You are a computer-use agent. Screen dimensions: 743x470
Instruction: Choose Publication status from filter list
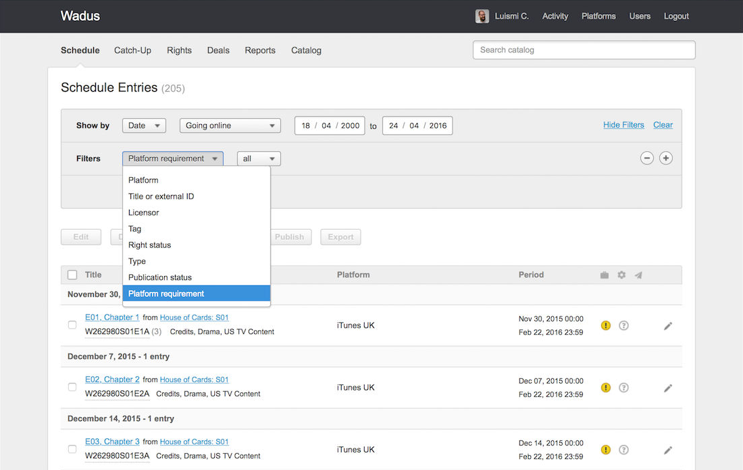[x=160, y=278]
